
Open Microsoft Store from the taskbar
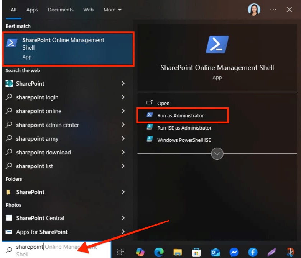click(x=196, y=252)
